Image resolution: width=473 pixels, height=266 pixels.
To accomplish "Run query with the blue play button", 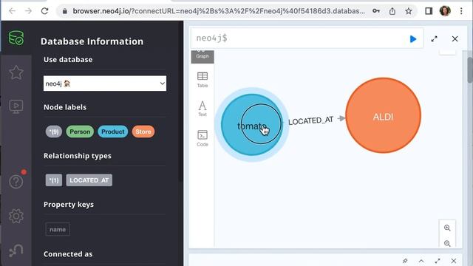I will pyautogui.click(x=413, y=39).
